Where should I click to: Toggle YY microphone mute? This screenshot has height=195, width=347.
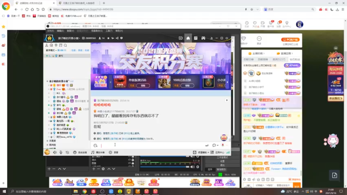[x=61, y=153]
